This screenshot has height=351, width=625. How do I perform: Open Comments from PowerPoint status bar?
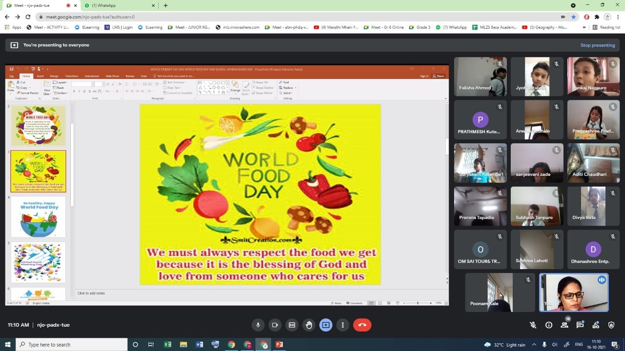coord(355,303)
